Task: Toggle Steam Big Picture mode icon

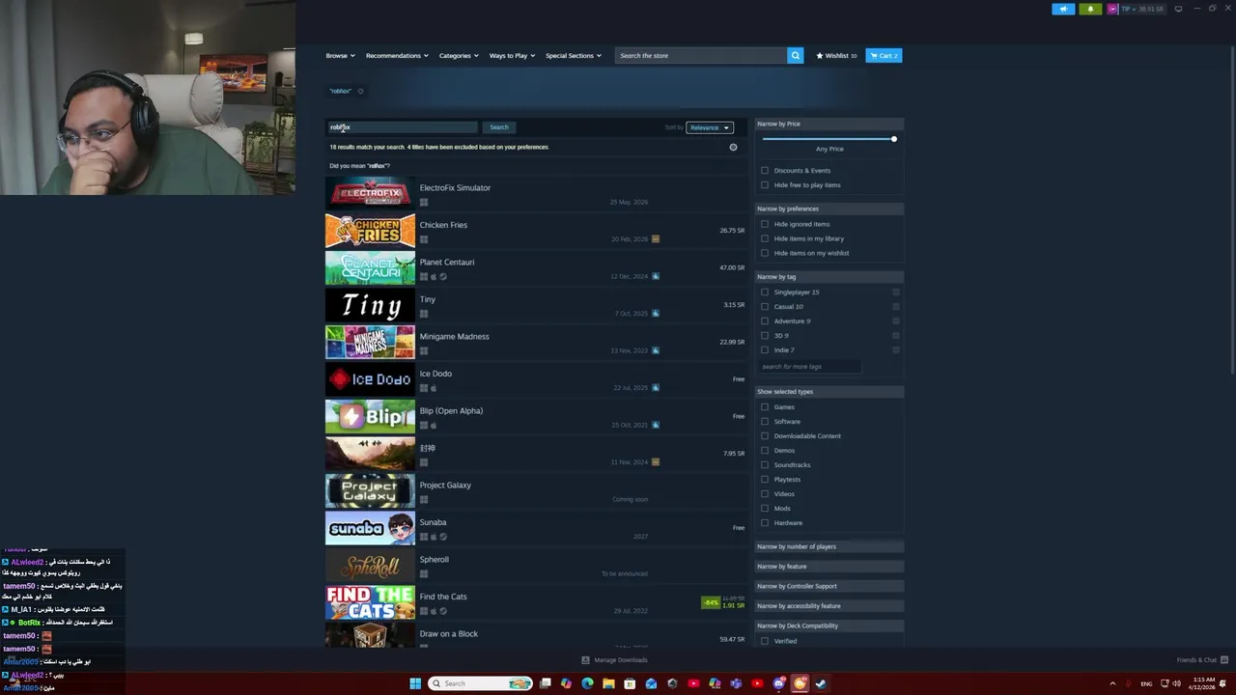Action: [1178, 9]
